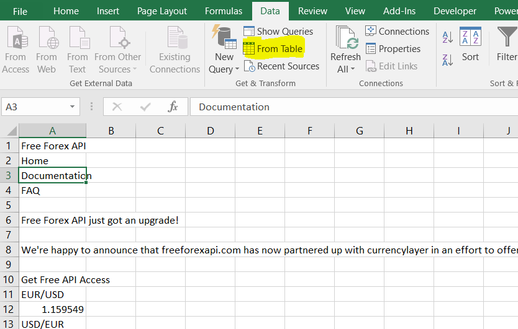Click Show Queries

pyautogui.click(x=278, y=32)
